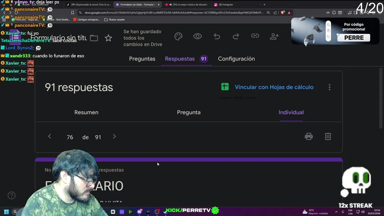Switch to Resumen view

tap(86, 112)
